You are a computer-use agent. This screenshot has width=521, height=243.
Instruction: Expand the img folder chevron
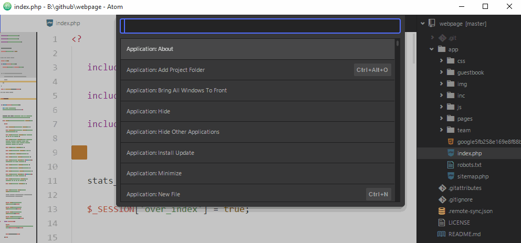[441, 84]
